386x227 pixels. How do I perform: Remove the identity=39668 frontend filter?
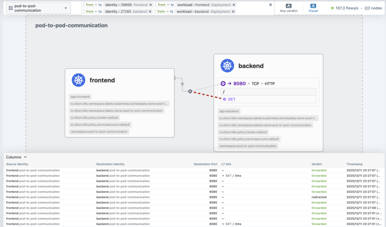(x=151, y=5)
